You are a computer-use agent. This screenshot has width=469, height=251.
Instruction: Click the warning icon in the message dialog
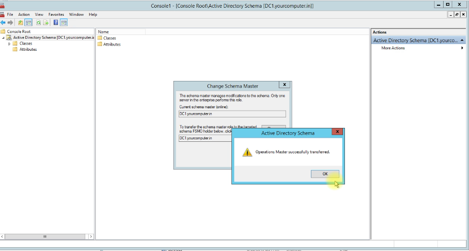pos(247,152)
